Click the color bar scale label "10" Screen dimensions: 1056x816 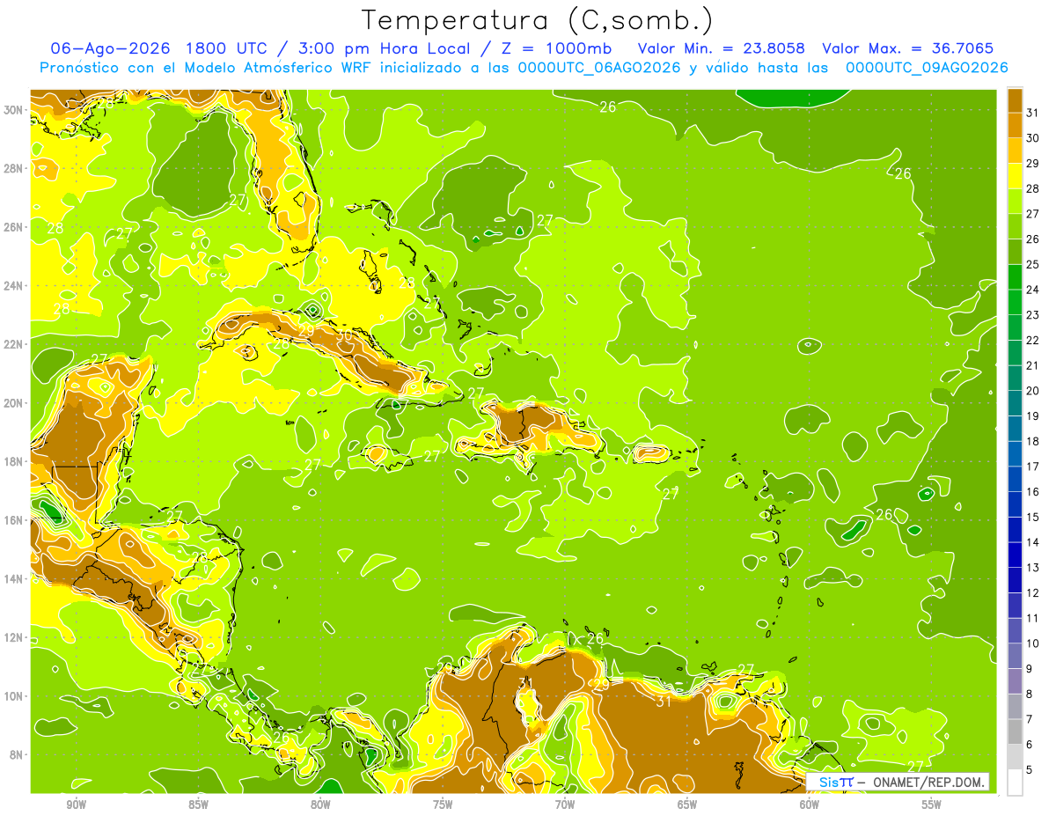[1032, 643]
